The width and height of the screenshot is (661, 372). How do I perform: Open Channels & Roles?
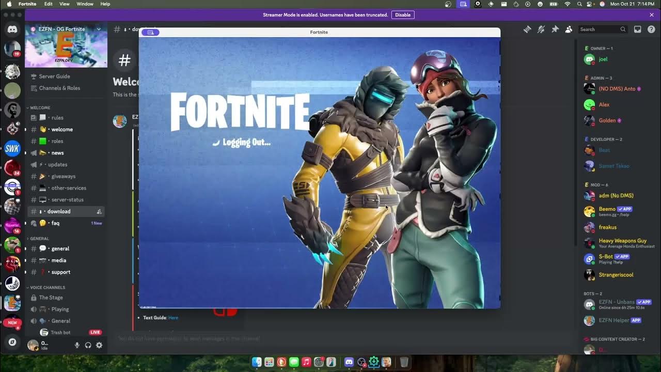coord(66,88)
